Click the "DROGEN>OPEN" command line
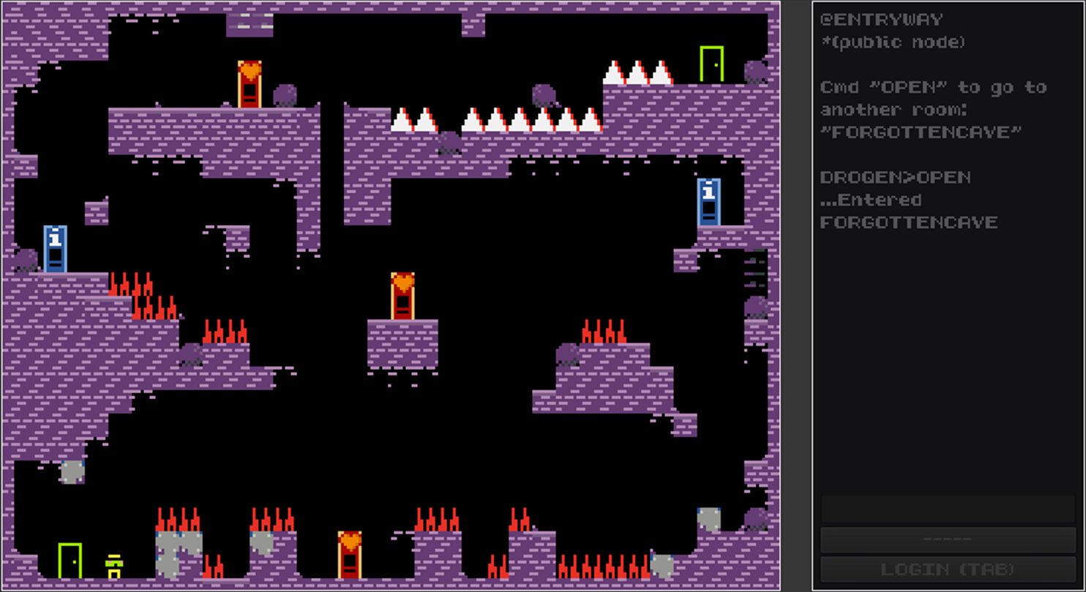The image size is (1086, 592). pyautogui.click(x=895, y=178)
